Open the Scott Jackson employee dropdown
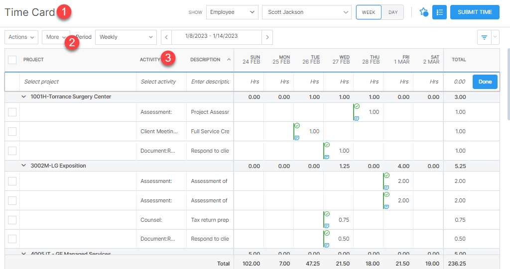Screen dimensions: 510x269 306,12
